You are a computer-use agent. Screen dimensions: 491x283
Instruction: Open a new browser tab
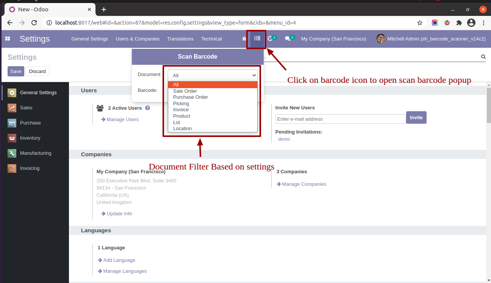point(104,9)
